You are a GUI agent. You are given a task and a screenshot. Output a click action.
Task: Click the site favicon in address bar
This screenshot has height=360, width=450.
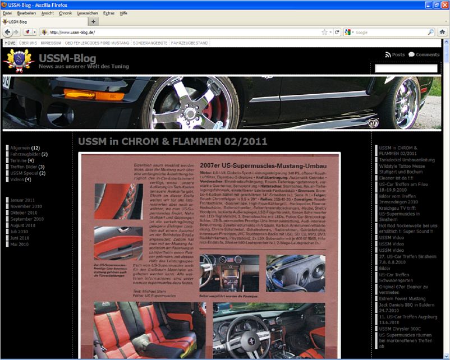(44, 32)
